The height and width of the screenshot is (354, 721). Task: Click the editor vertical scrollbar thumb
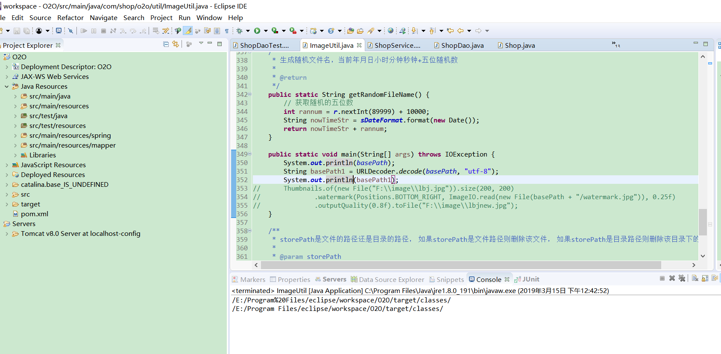703,222
